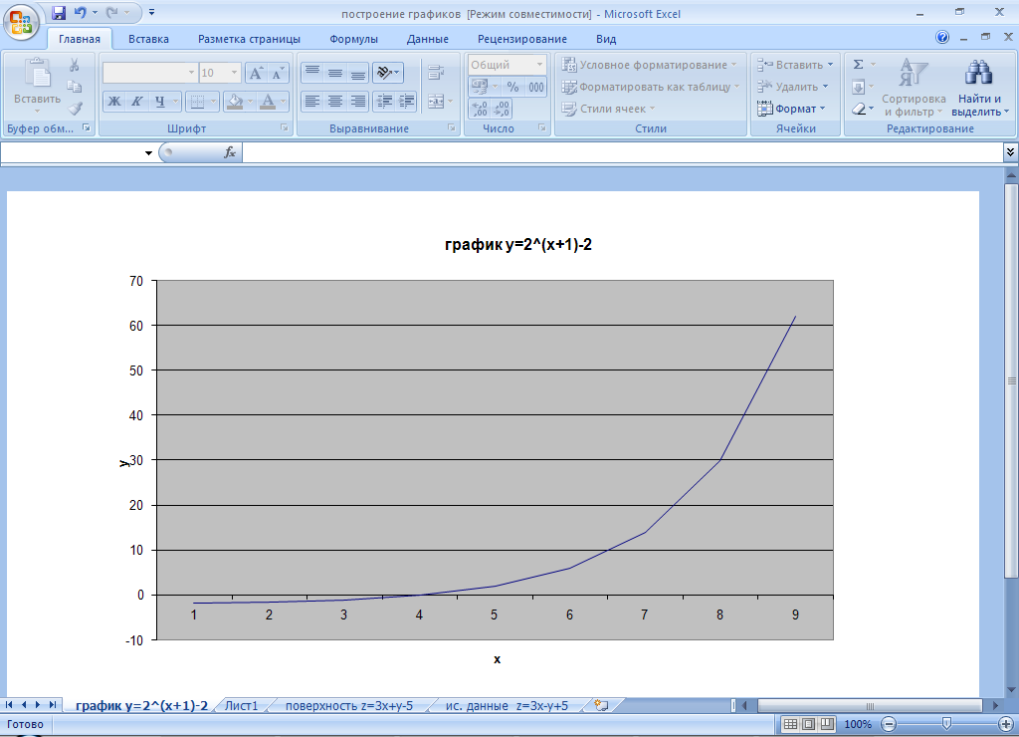Switch to the Лист1 sheet tab
Screen dimensions: 1019x737
pos(241,705)
